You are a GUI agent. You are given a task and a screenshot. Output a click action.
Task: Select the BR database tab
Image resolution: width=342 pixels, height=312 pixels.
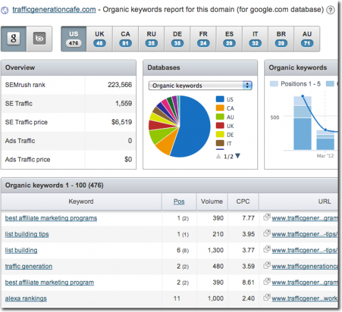click(281, 39)
